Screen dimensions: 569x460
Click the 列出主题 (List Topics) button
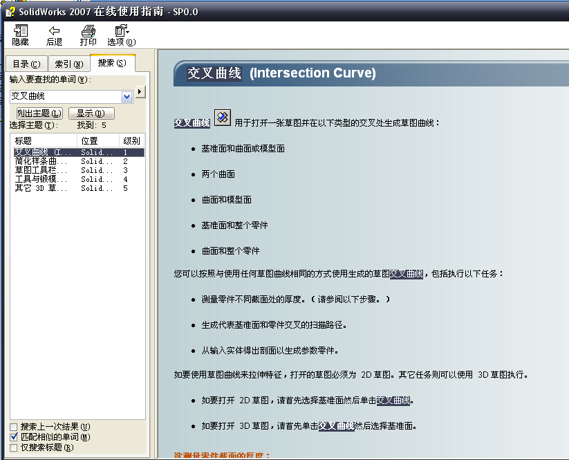[x=39, y=113]
